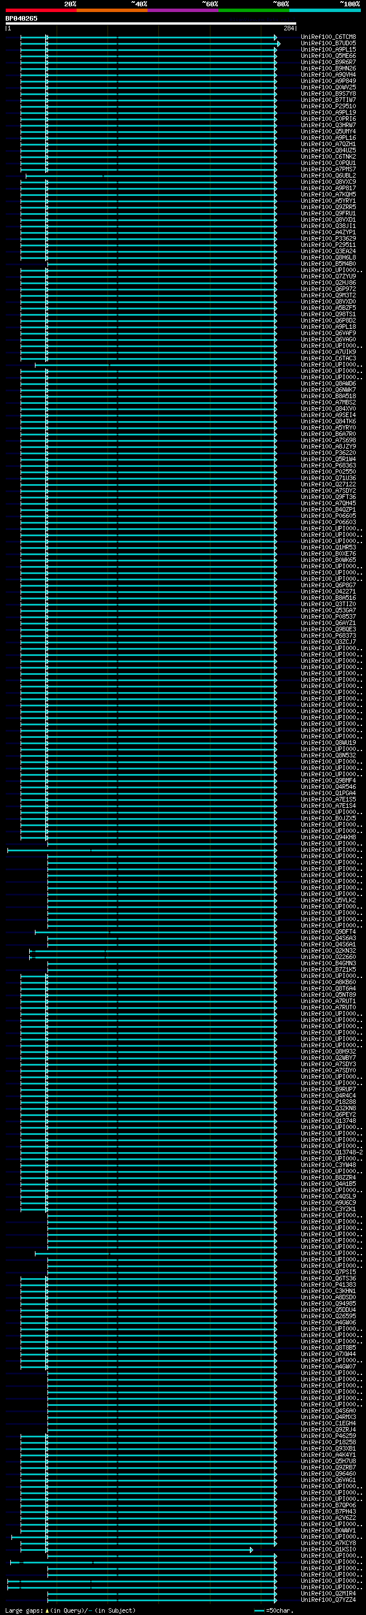Image resolution: width=366 pixels, height=1615 pixels.
Task: Click hit label UniRef100_C4QSL9
Action: [x=328, y=1196]
